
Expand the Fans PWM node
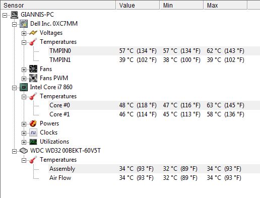coord(24,79)
